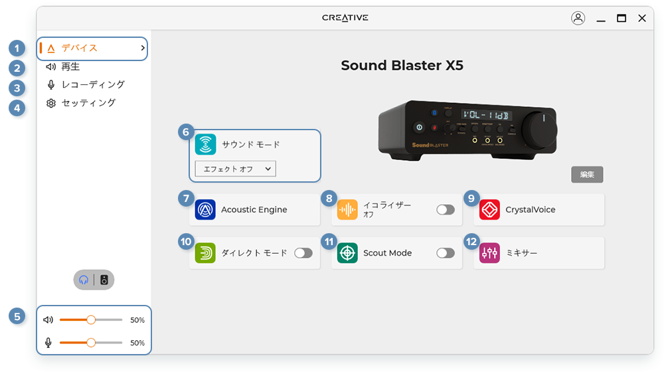
Task: Mute playback using the speaker volume icon
Action: pos(48,320)
